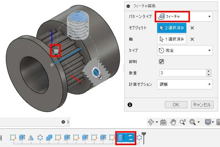Expand the comments panel plus icon
This screenshot has height=147, width=220.
[63, 122]
